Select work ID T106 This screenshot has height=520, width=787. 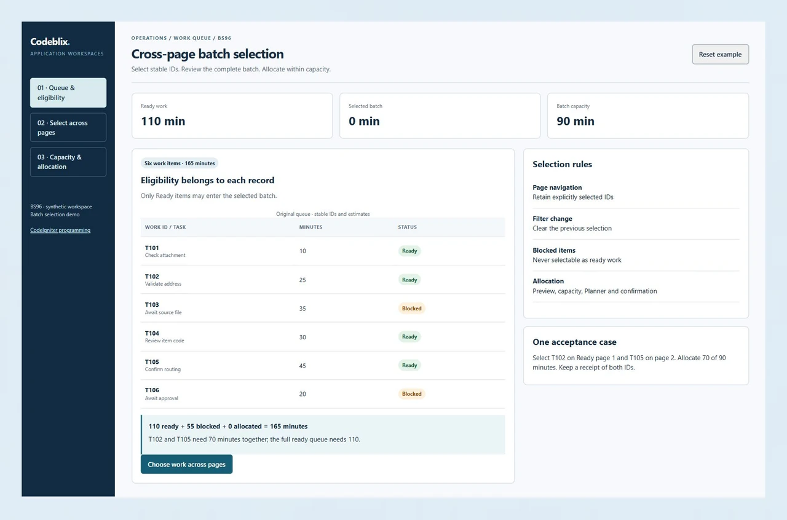tap(152, 390)
